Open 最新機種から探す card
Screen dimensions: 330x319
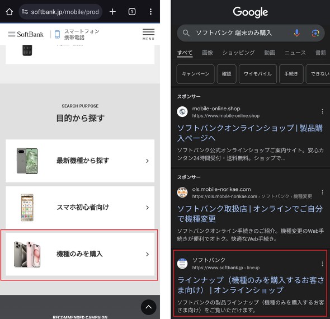click(x=80, y=161)
